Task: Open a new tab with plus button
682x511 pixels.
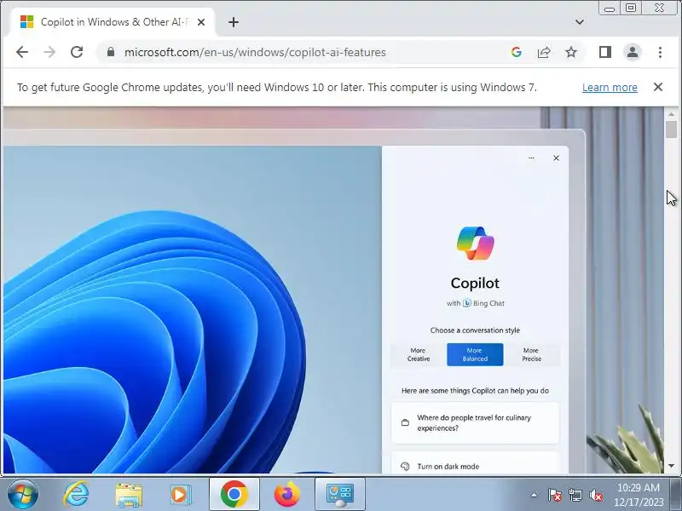Action: (x=234, y=22)
